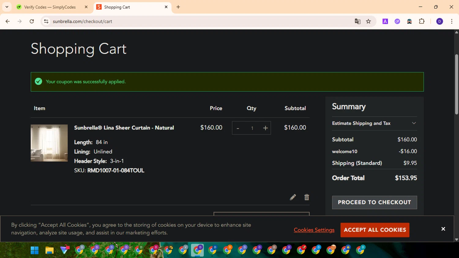Image resolution: width=459 pixels, height=258 pixels.
Task: View site information for sunbrella.com
Action: tap(46, 21)
